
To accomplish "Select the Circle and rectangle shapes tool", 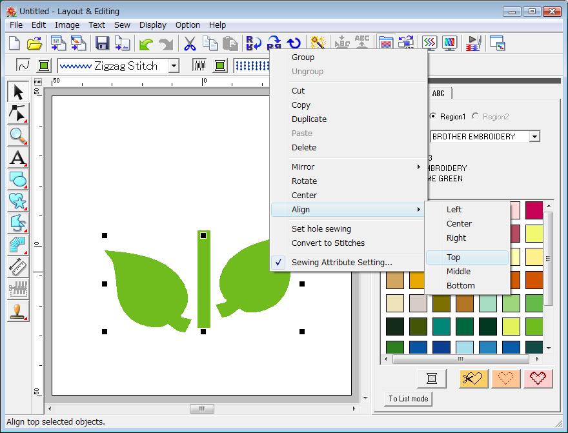I will [x=18, y=179].
